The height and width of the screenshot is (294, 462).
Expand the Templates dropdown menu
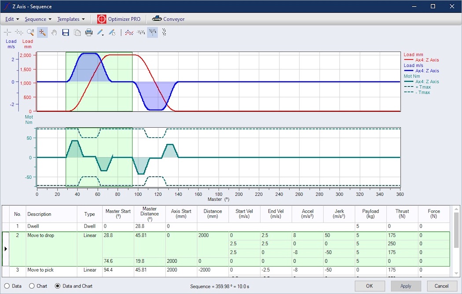pyautogui.click(x=71, y=19)
